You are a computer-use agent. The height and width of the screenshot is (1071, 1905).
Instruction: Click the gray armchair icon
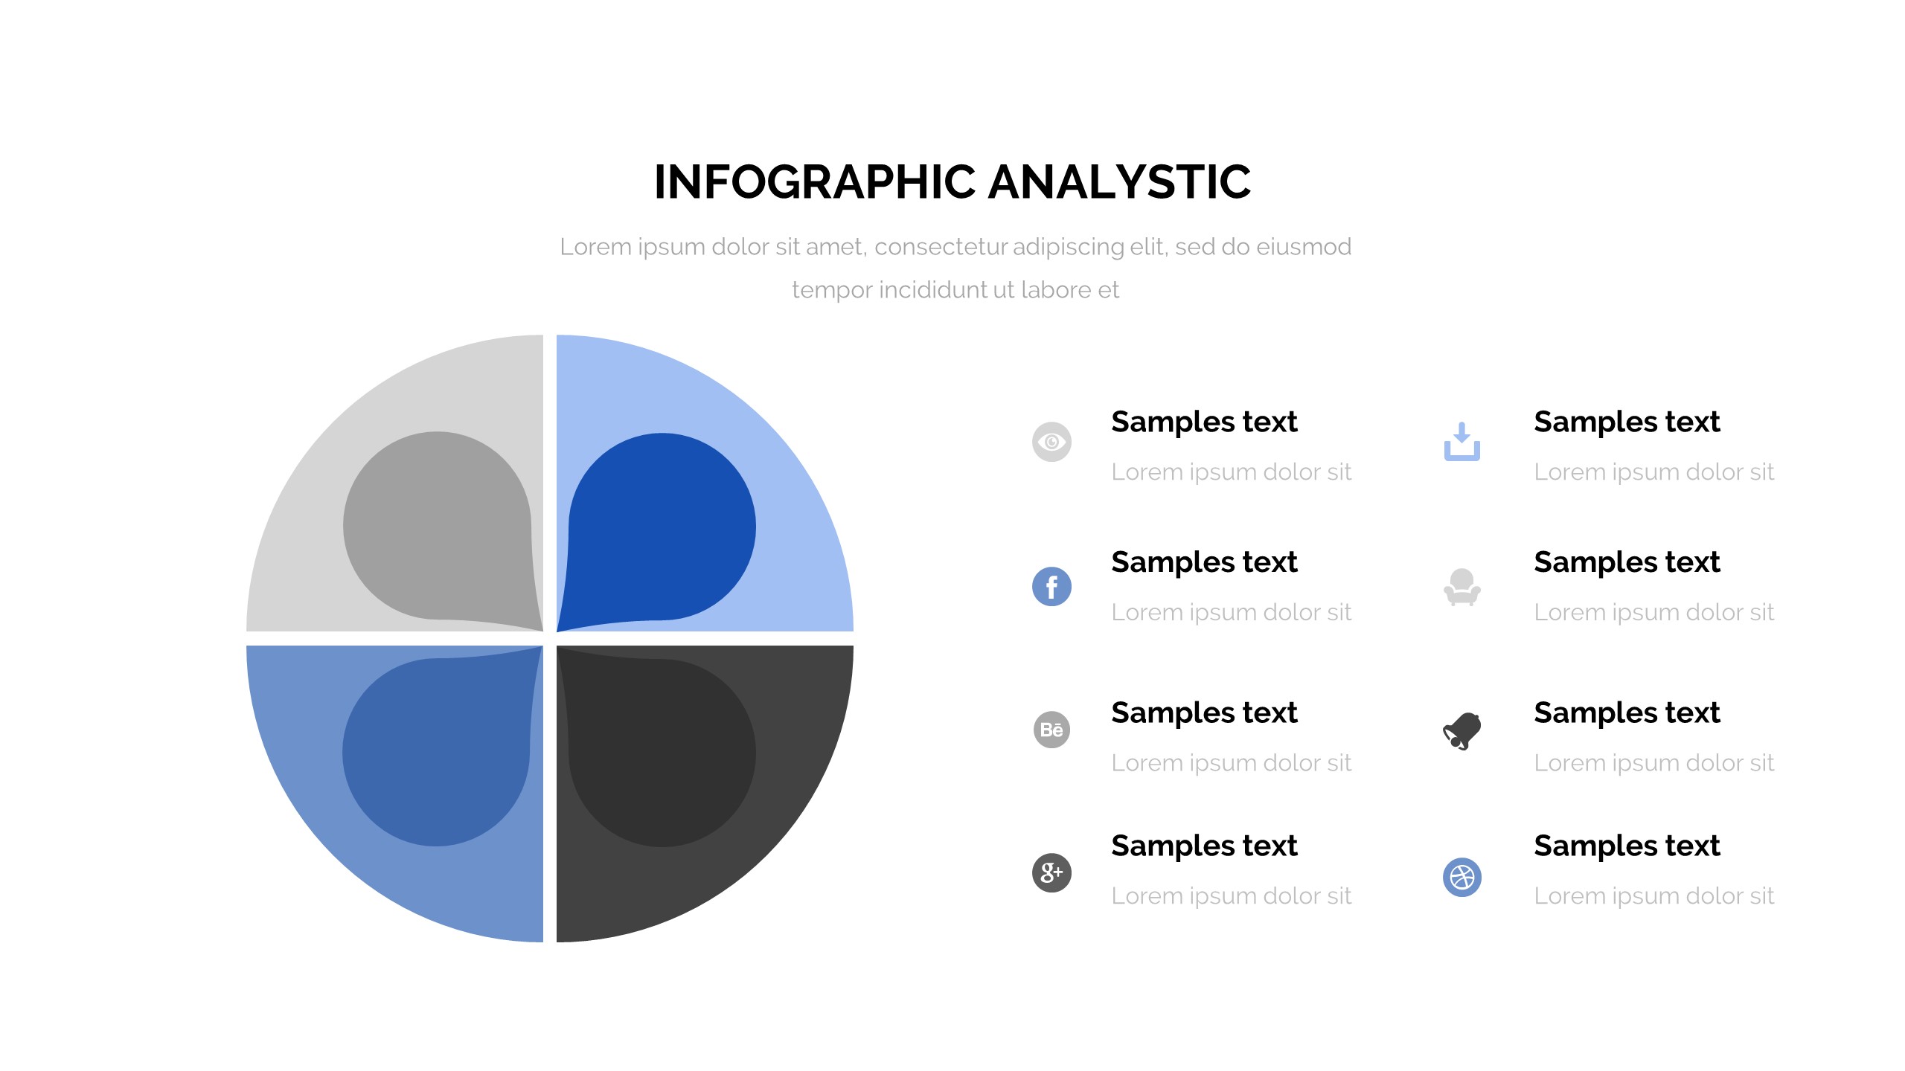pos(1461,587)
